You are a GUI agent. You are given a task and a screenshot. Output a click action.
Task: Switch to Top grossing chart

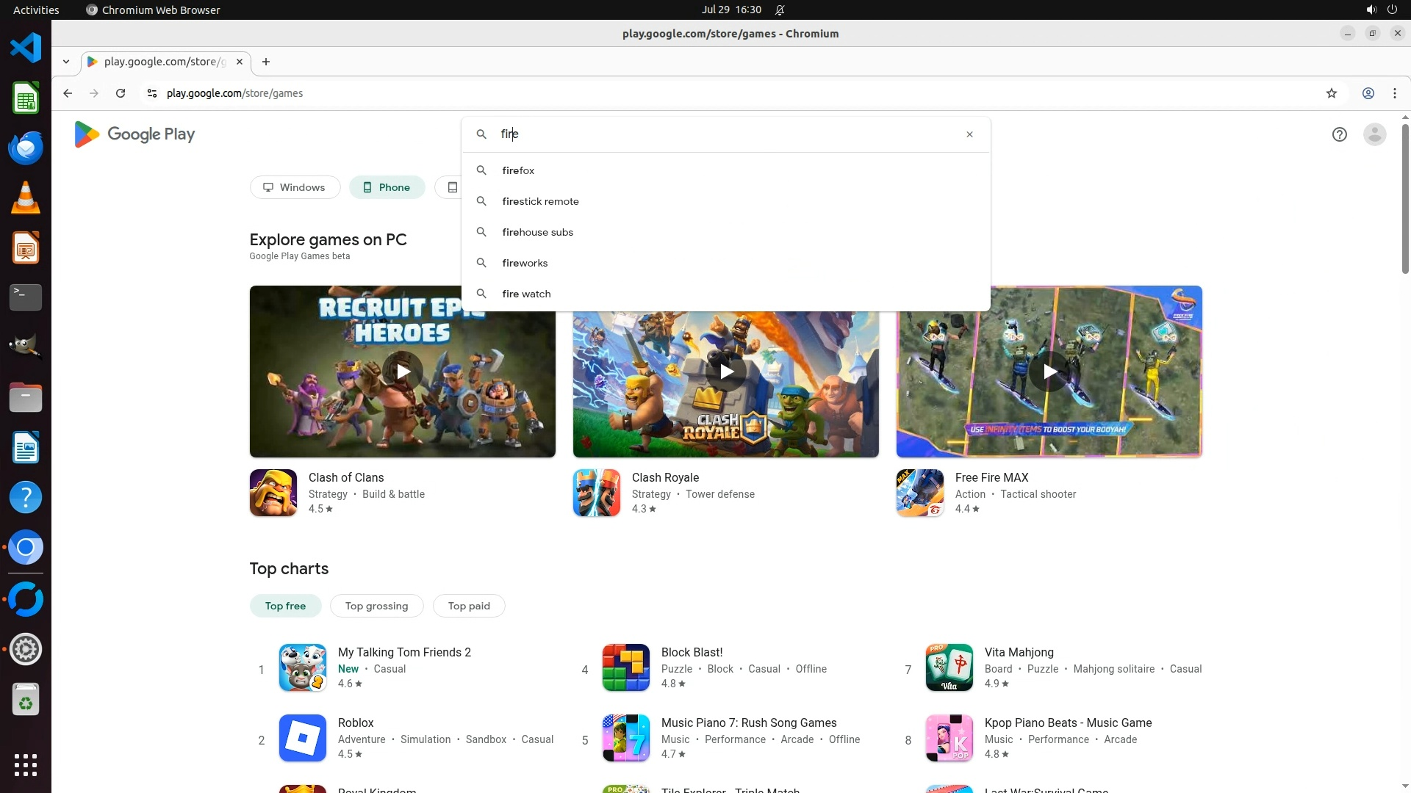pyautogui.click(x=376, y=606)
